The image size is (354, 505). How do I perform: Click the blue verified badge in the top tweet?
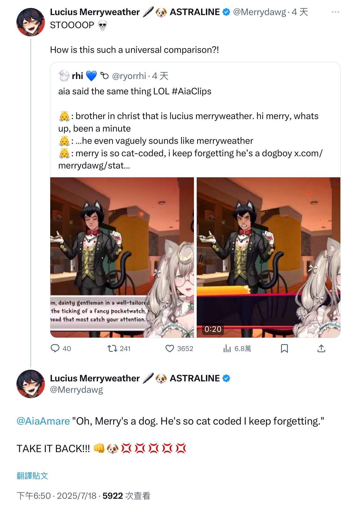tap(226, 12)
